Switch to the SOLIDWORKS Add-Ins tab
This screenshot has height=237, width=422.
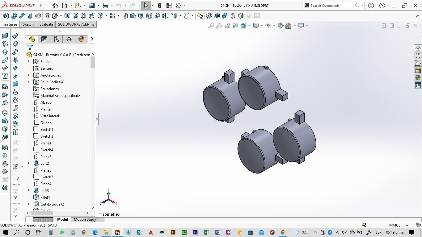pyautogui.click(x=76, y=24)
